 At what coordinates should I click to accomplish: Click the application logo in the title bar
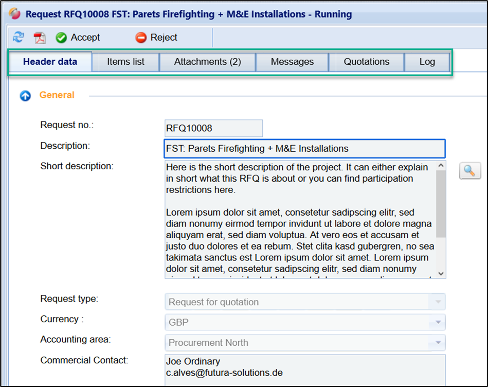click(x=15, y=14)
